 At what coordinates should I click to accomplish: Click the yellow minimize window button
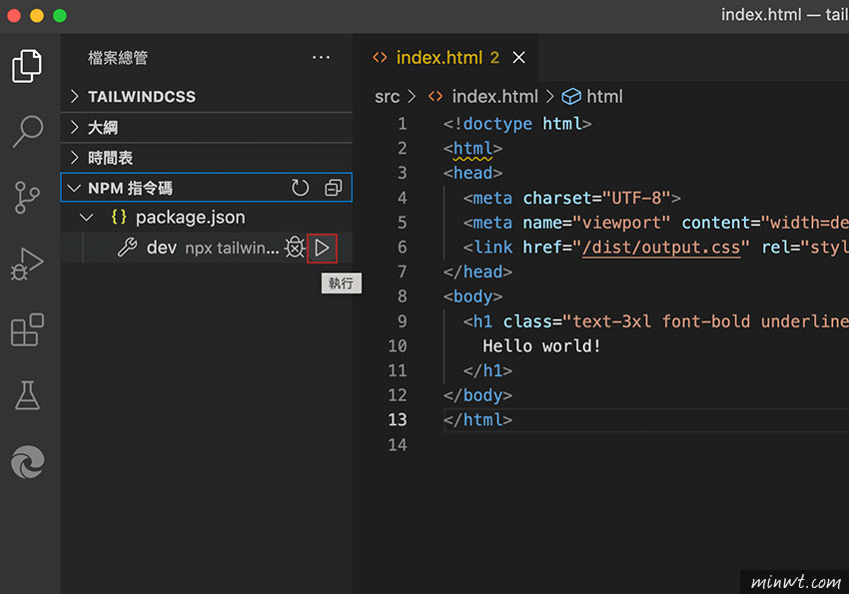(37, 15)
